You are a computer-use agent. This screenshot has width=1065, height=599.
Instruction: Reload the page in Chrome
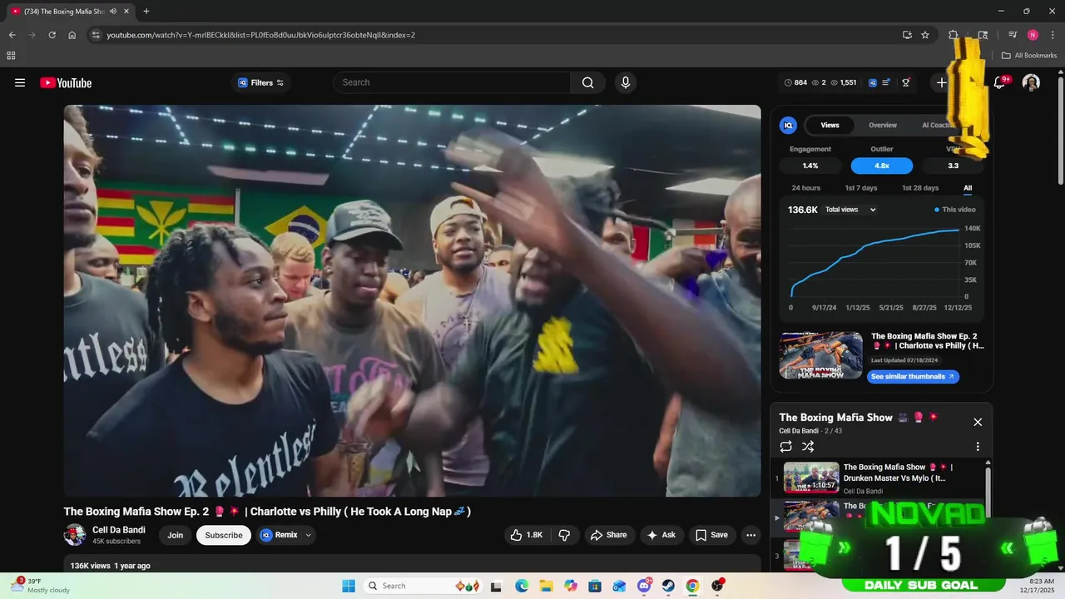pyautogui.click(x=52, y=35)
